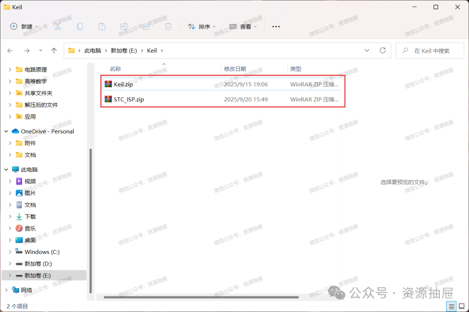Expand the 电路原理 folder
The width and height of the screenshot is (469, 312).
10,70
